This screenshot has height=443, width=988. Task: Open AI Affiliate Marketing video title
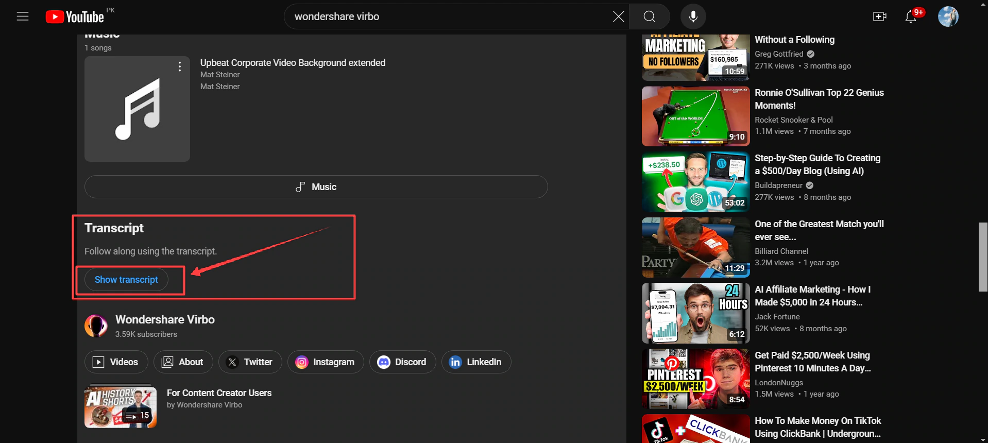812,296
